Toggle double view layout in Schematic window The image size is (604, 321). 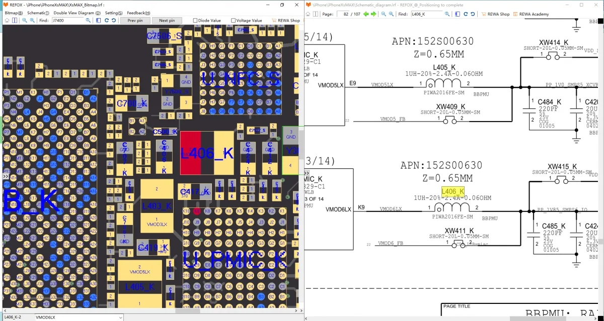pos(316,14)
